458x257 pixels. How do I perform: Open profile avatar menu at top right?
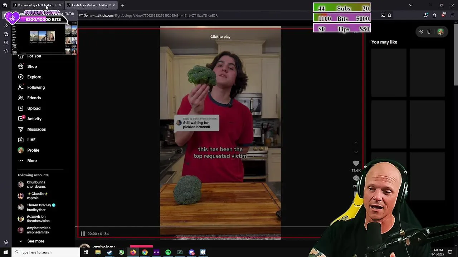pos(440,32)
